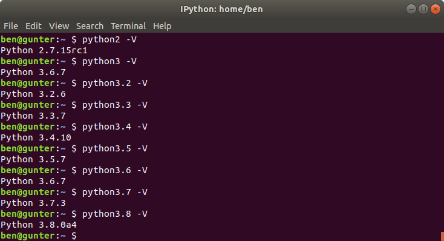Click the 'python2 -V' command text

(x=109, y=39)
